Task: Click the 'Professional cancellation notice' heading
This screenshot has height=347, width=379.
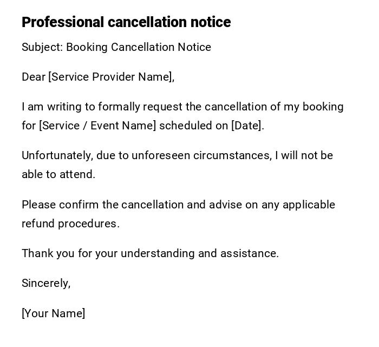Action: [126, 22]
